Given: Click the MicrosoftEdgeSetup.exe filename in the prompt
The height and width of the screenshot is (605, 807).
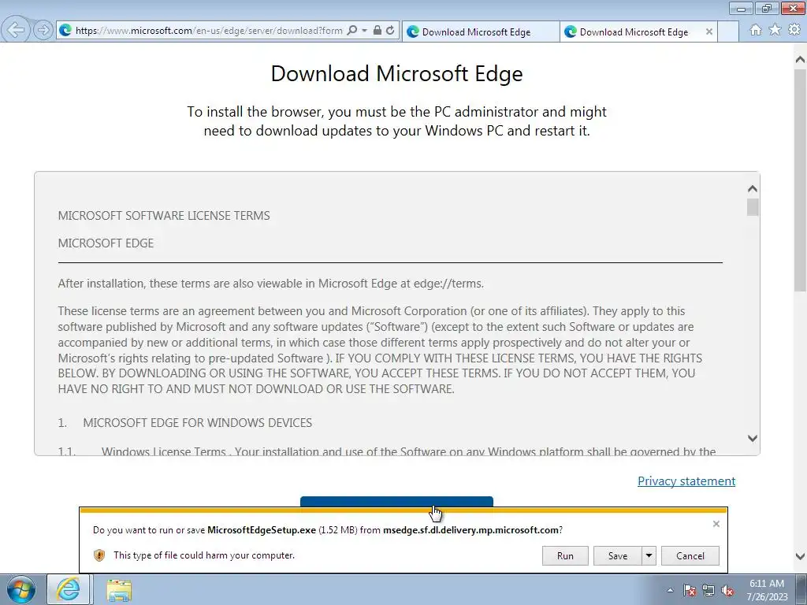Looking at the screenshot, I should click(x=262, y=530).
